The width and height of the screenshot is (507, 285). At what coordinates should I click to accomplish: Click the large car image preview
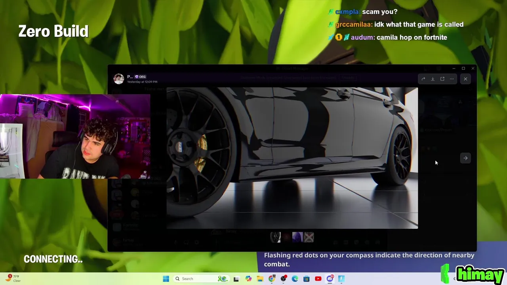[x=292, y=158]
